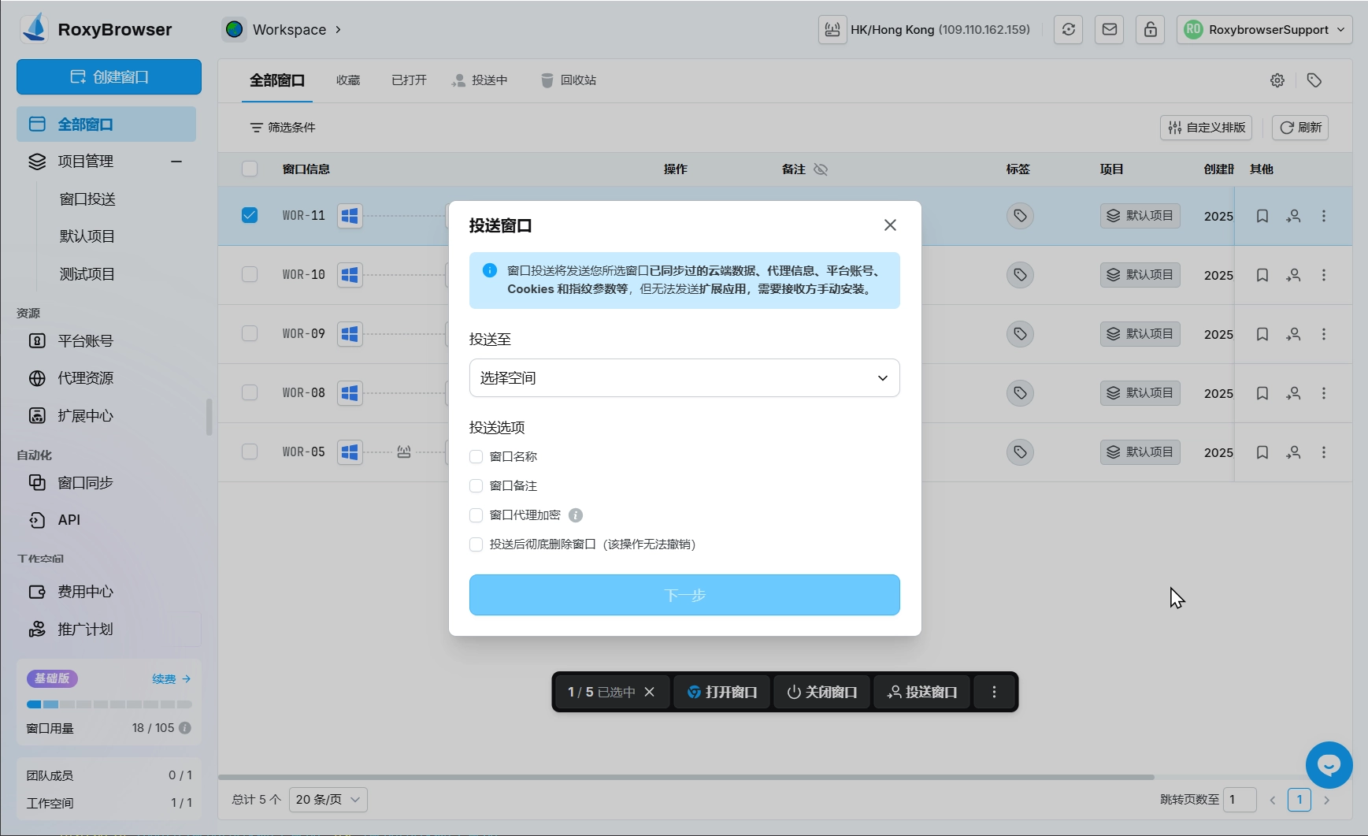Open the tag management icon
Image resolution: width=1368 pixels, height=836 pixels.
[1314, 80]
